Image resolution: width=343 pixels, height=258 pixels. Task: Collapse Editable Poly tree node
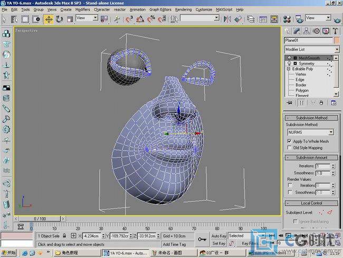289,69
